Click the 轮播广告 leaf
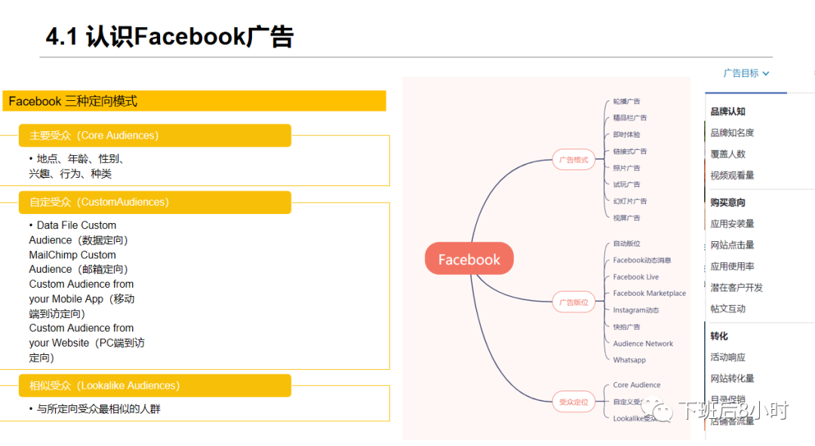This screenshot has height=446, width=815. click(x=626, y=101)
